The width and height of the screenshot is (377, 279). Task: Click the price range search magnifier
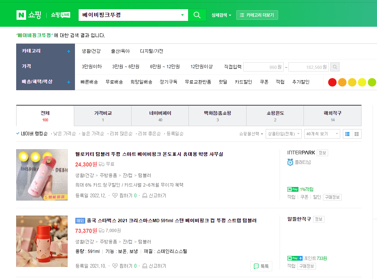335,67
